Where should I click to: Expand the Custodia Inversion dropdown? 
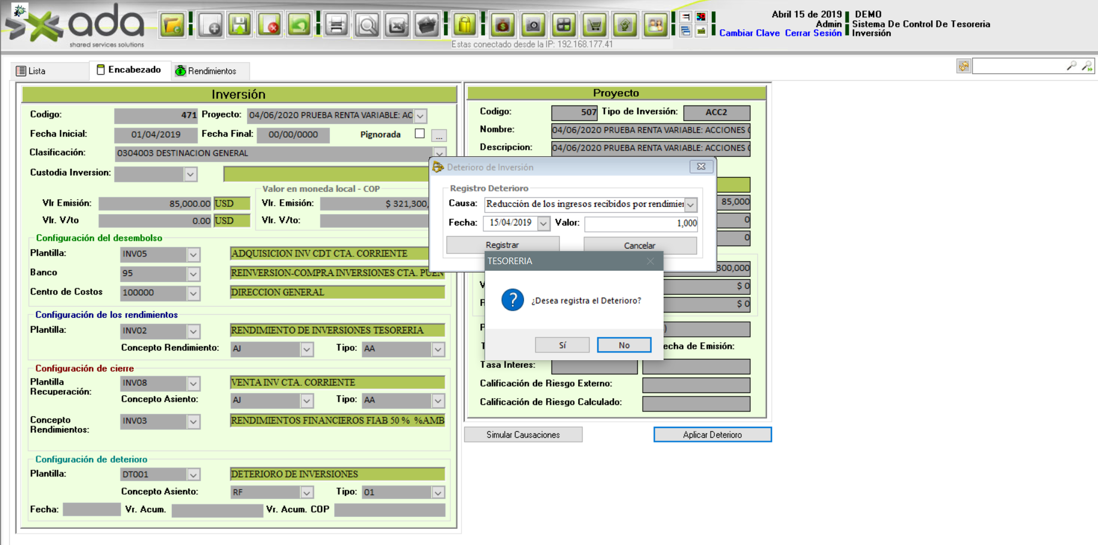coord(190,174)
